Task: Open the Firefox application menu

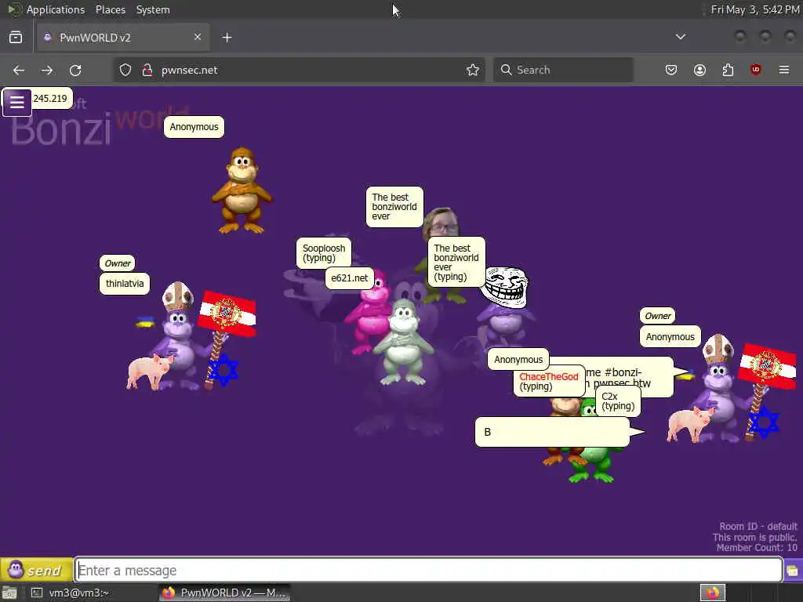Action: click(784, 70)
